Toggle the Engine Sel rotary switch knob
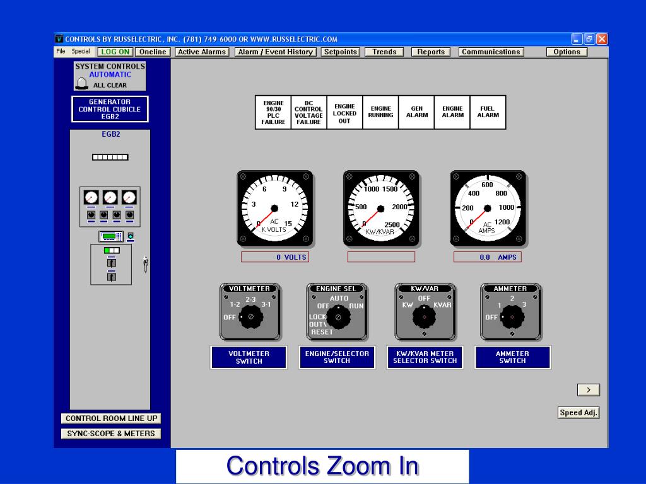Image resolution: width=646 pixels, height=484 pixels. (x=338, y=317)
